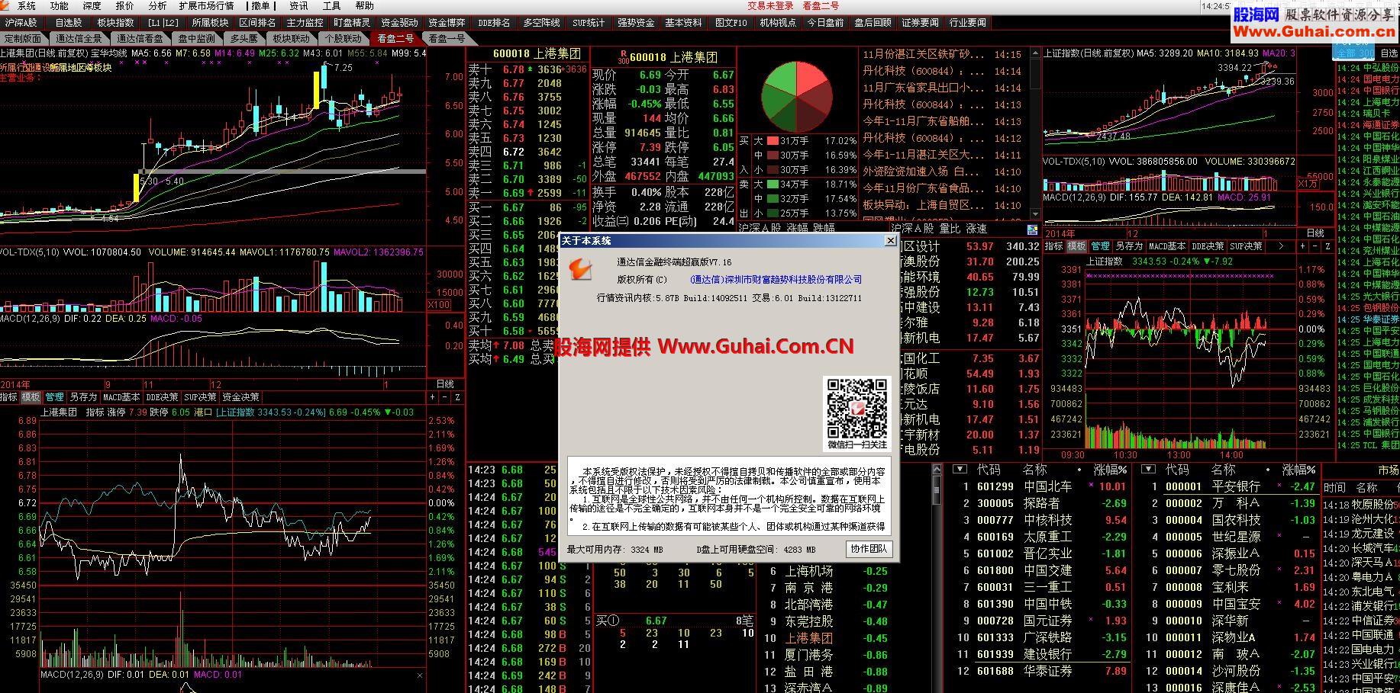This screenshot has width=1400, height=693.
Task: Click the tick list vertical scrollbar
Action: click(937, 577)
